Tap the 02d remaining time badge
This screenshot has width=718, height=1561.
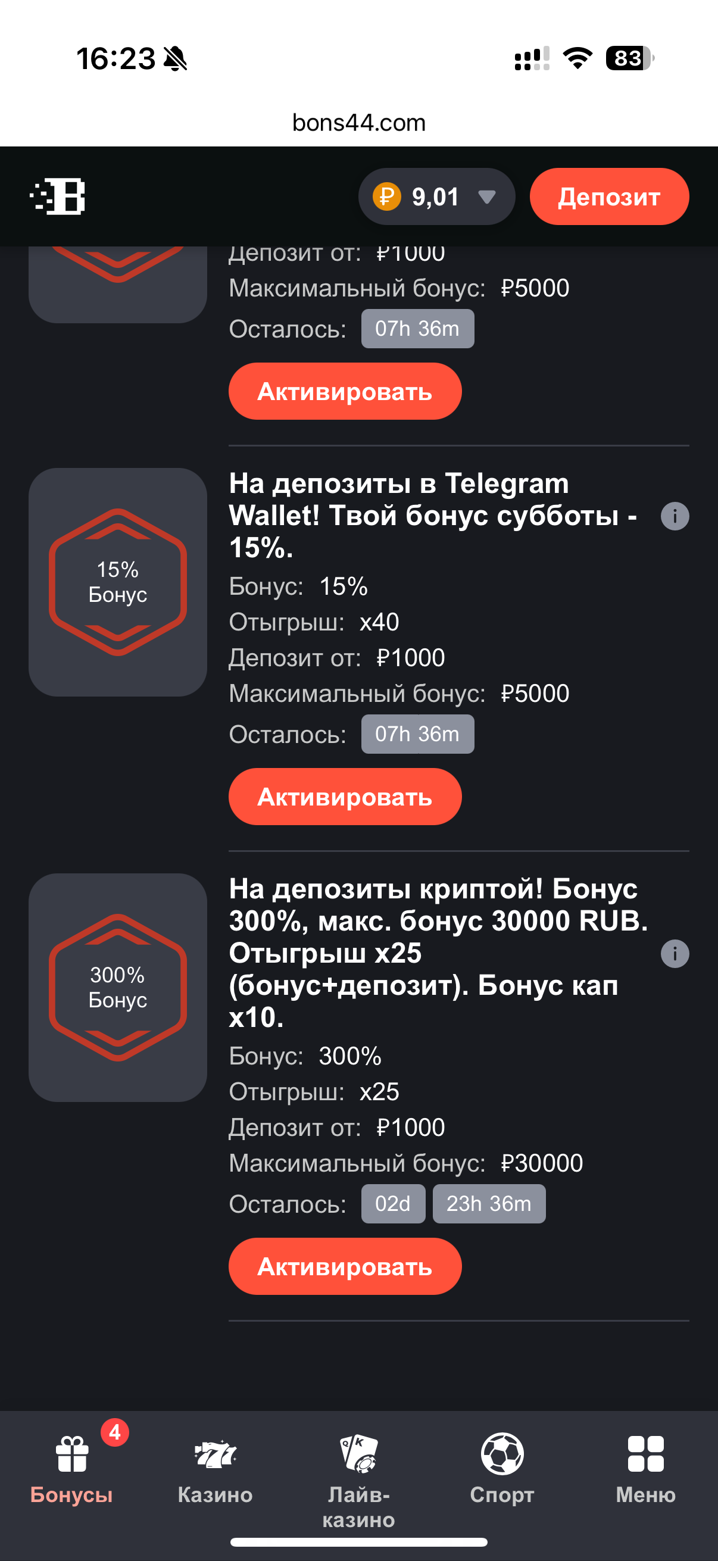pyautogui.click(x=392, y=1203)
